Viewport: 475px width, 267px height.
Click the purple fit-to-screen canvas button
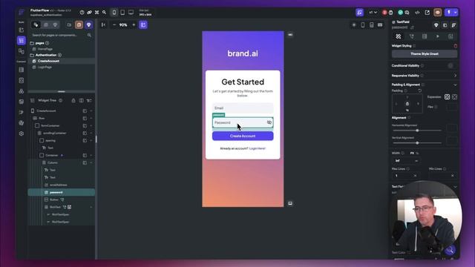[x=143, y=24]
